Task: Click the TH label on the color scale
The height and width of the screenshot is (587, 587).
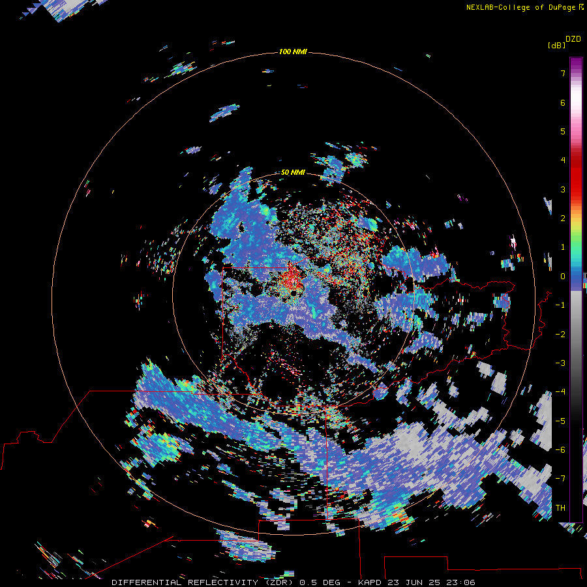Action: pyautogui.click(x=560, y=508)
